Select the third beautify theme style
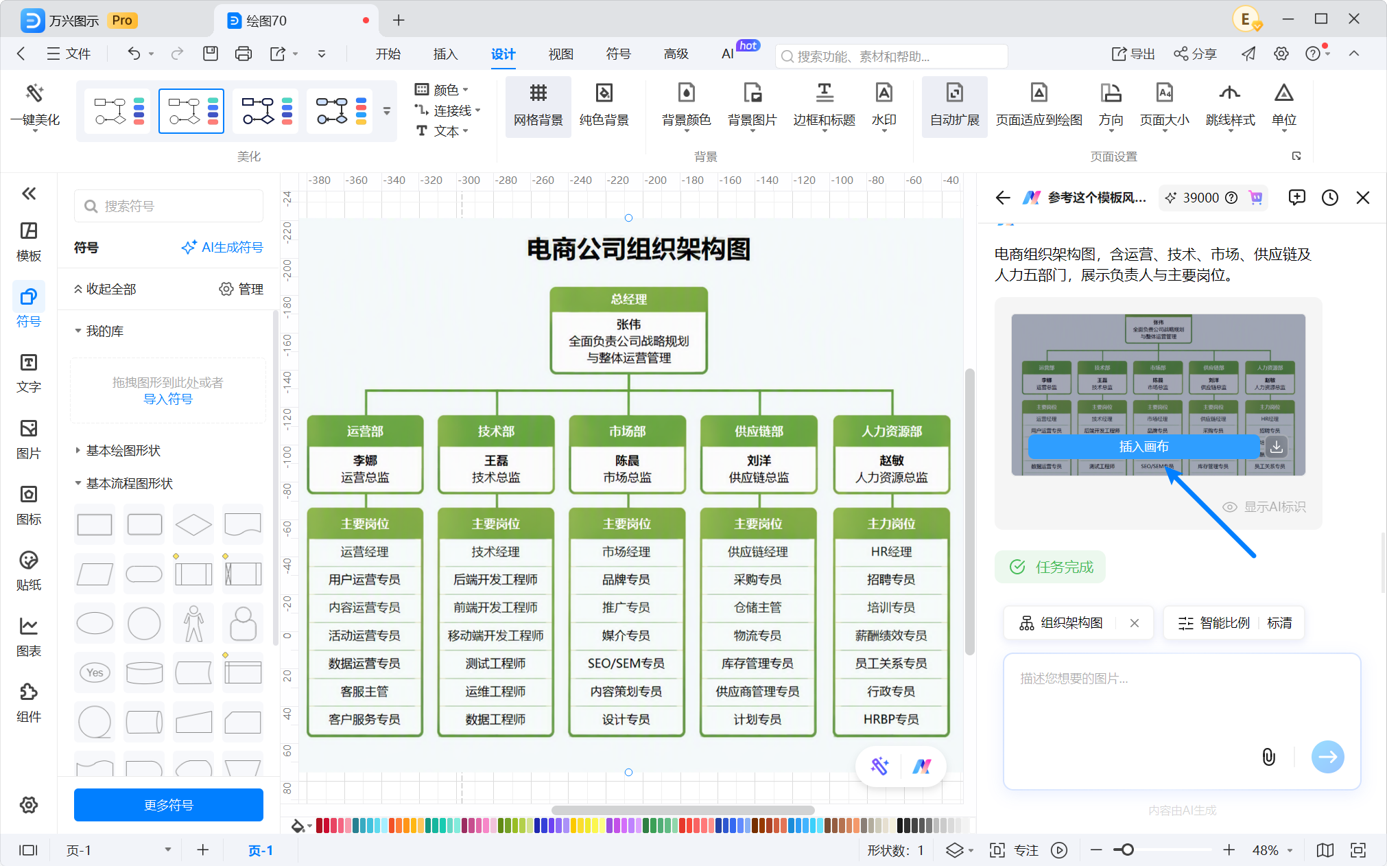This screenshot has width=1387, height=866. (265, 110)
